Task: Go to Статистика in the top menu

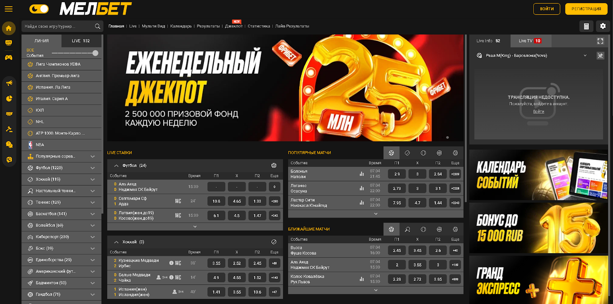Action: point(259,26)
